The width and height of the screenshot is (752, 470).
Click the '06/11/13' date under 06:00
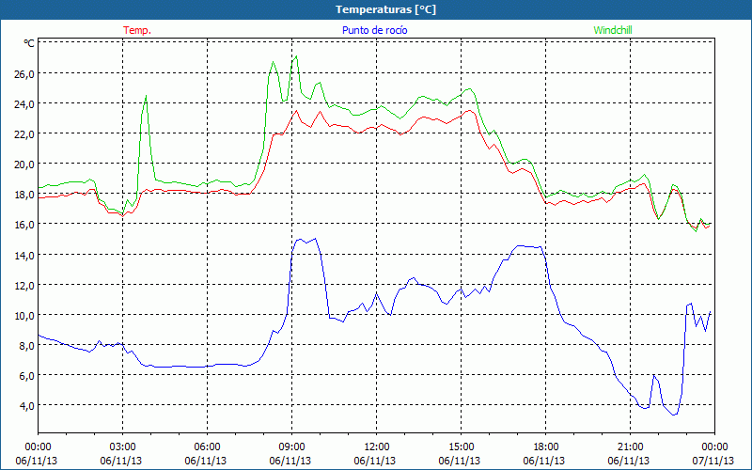[x=206, y=461]
